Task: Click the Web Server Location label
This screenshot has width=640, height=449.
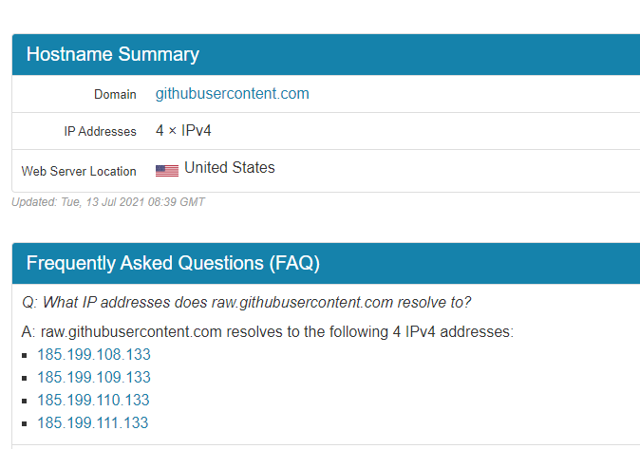Action: pos(79,172)
